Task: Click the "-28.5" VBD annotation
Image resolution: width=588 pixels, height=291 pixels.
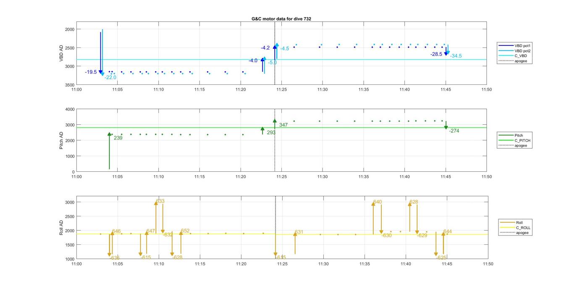Action: [x=436, y=54]
